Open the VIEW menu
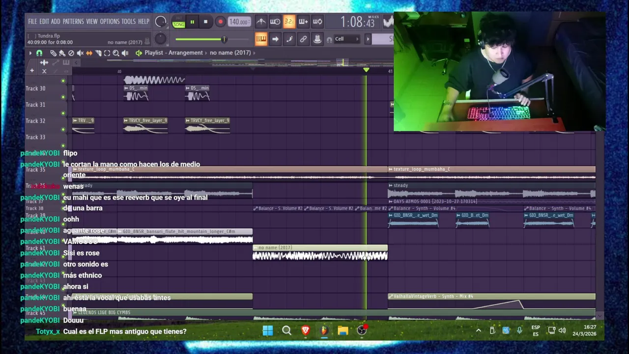The height and width of the screenshot is (354, 629). [x=92, y=22]
